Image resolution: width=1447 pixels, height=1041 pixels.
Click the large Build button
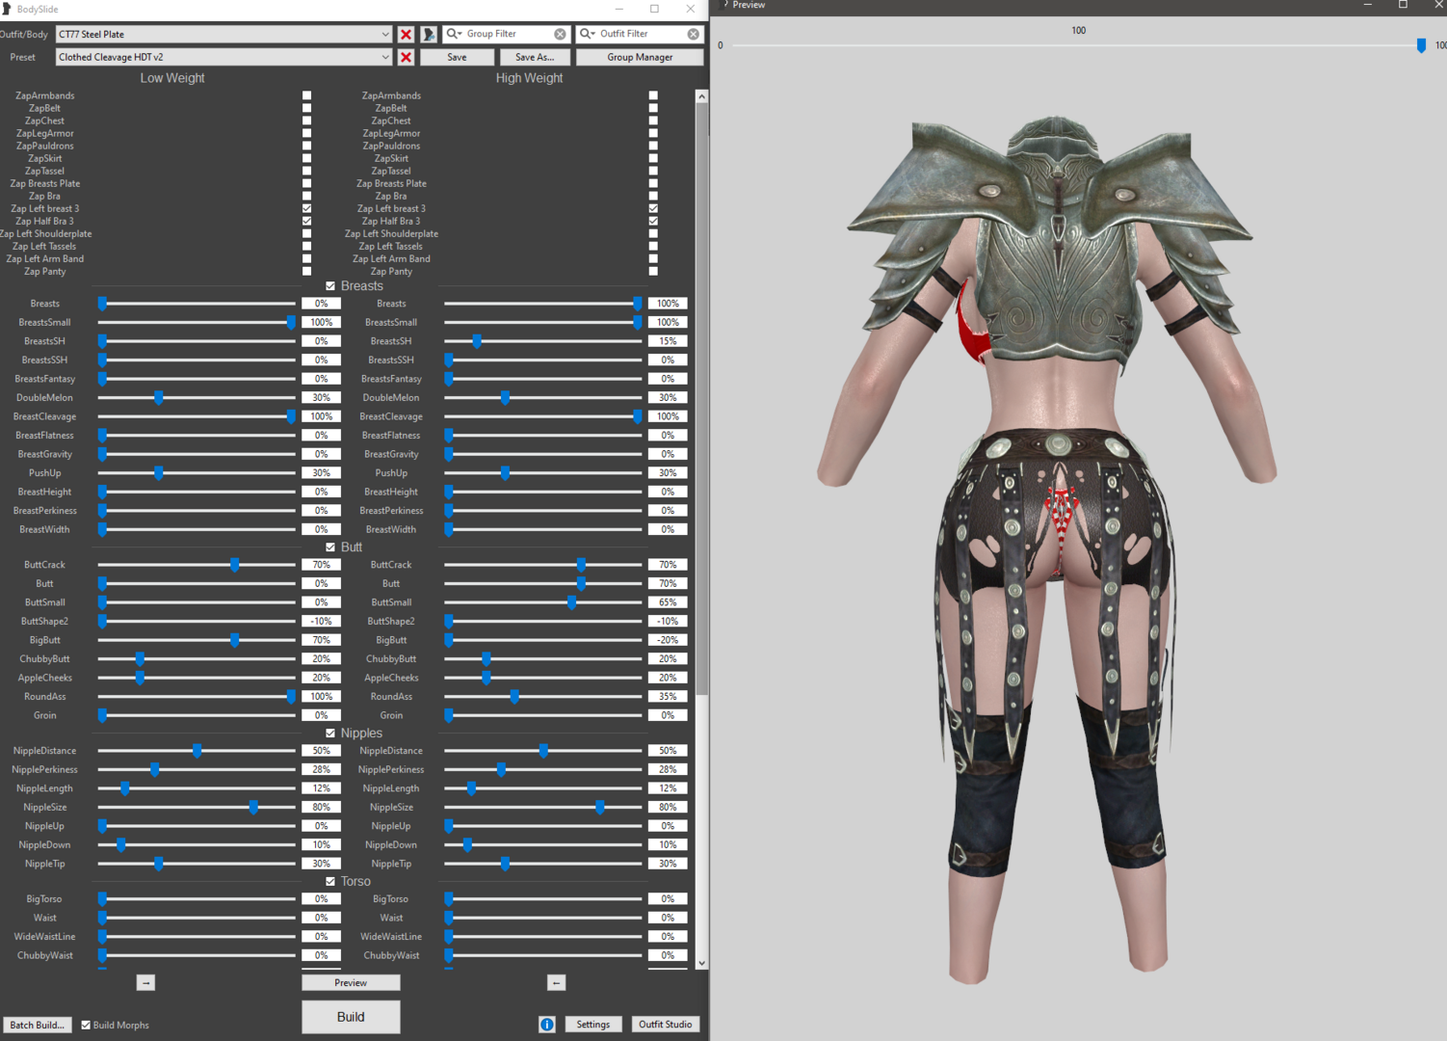(351, 1017)
